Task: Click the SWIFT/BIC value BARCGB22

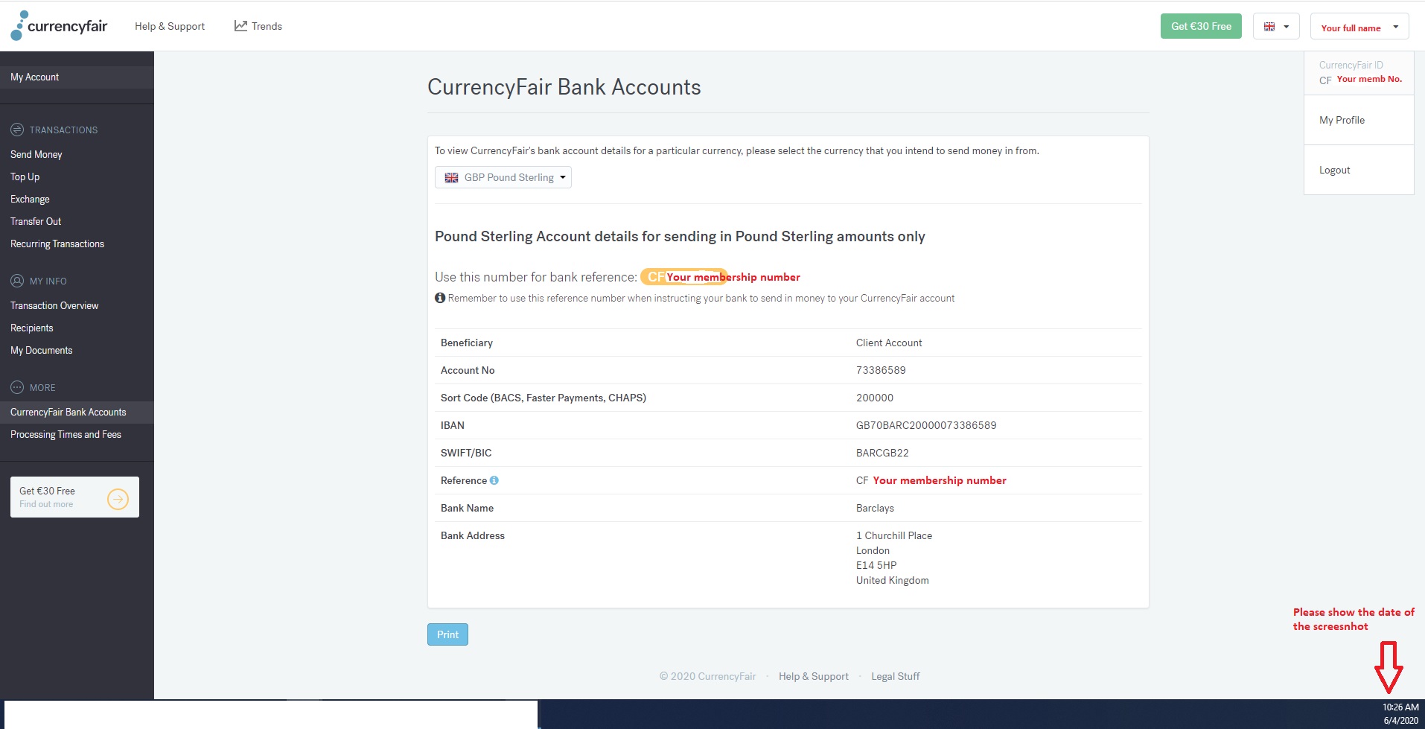Action: coord(882,453)
